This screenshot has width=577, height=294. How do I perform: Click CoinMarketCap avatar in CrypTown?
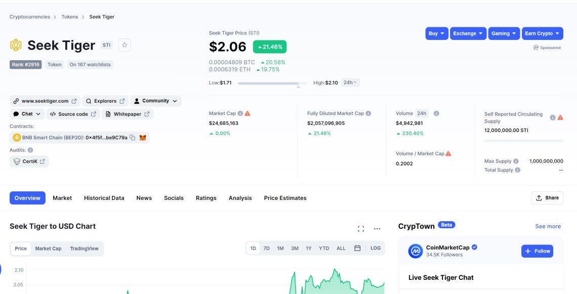tap(416, 251)
